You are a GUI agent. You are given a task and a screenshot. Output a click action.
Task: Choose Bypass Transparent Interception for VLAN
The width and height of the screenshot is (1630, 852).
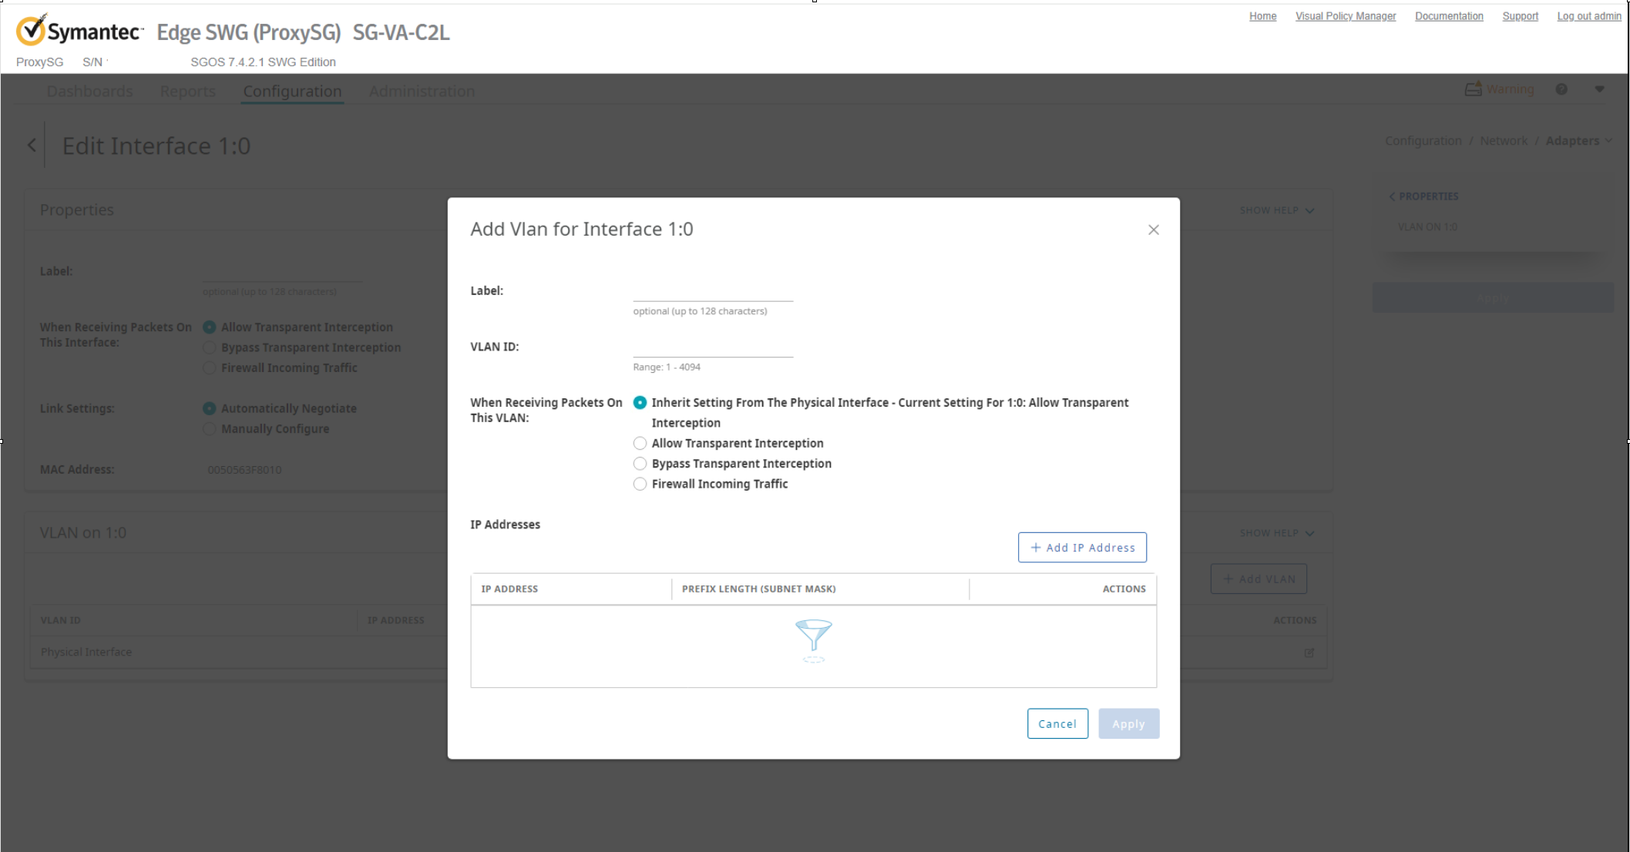click(640, 464)
